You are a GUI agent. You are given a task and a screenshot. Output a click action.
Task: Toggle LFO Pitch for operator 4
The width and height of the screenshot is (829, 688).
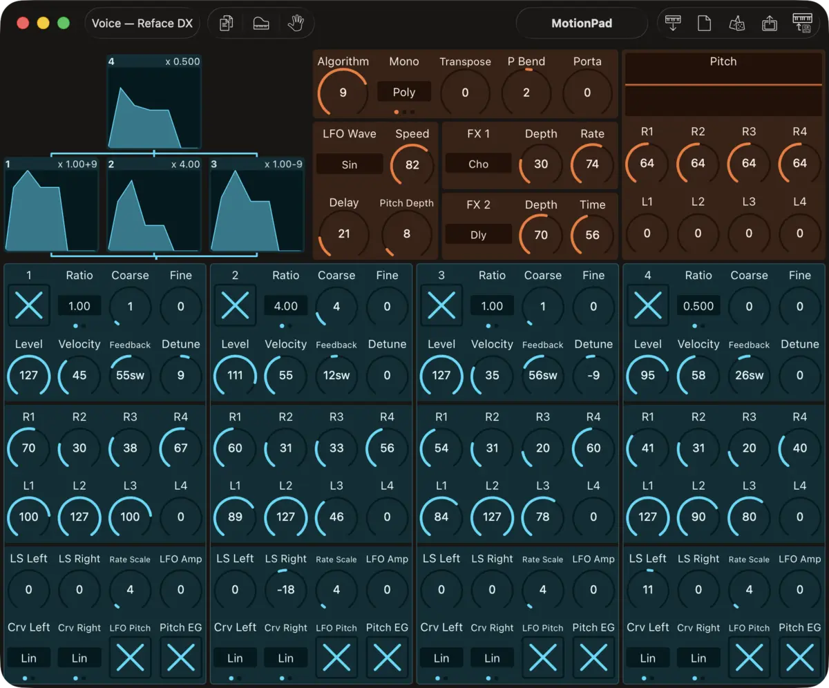pyautogui.click(x=750, y=658)
